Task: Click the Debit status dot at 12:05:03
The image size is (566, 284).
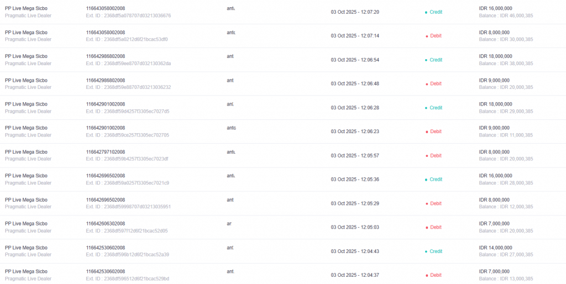Action: pos(427,228)
